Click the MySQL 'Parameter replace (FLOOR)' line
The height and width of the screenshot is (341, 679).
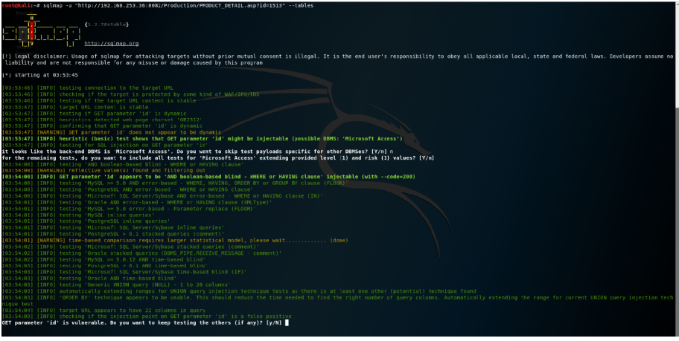129,209
